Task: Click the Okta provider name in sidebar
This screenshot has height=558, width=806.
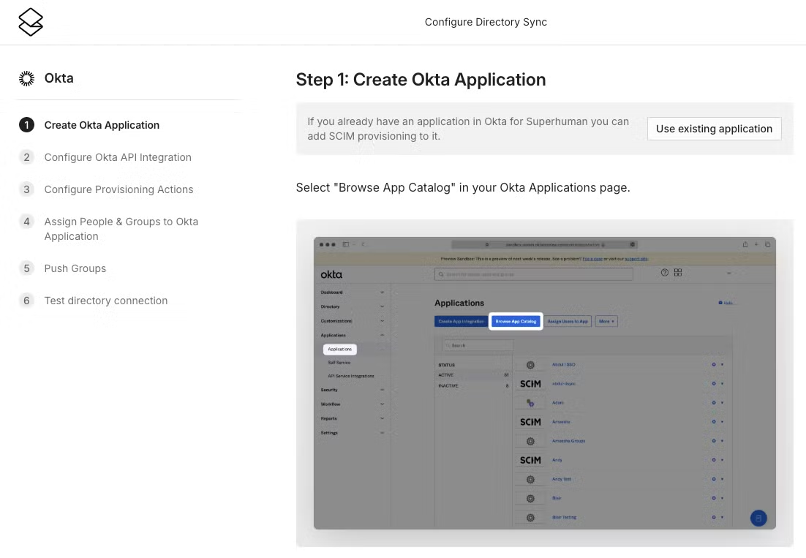Action: tap(59, 78)
